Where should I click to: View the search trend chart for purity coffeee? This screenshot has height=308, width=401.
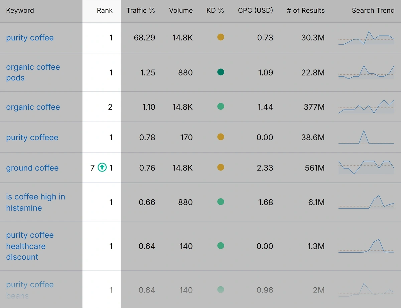click(x=366, y=137)
